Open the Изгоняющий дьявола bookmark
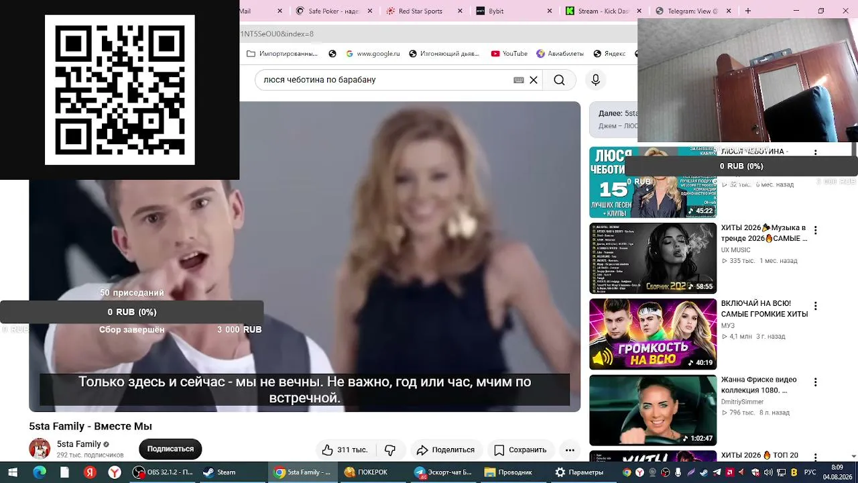Screen dimensions: 858x483 pyautogui.click(x=444, y=54)
